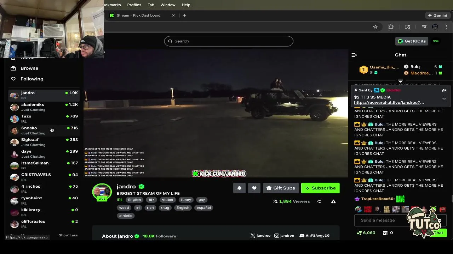
Task: Close the Kick Dashboard tab
Action: pyautogui.click(x=173, y=16)
